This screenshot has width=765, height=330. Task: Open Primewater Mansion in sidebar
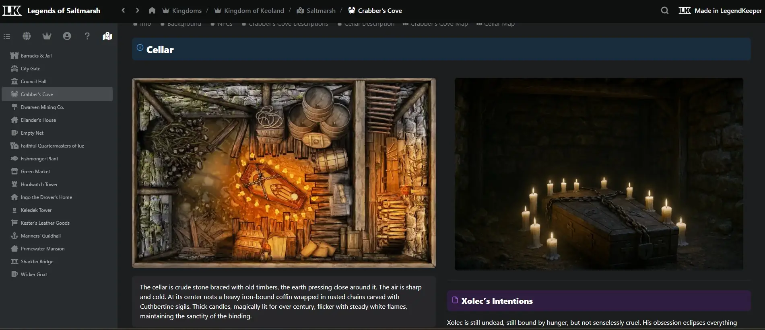(42, 249)
